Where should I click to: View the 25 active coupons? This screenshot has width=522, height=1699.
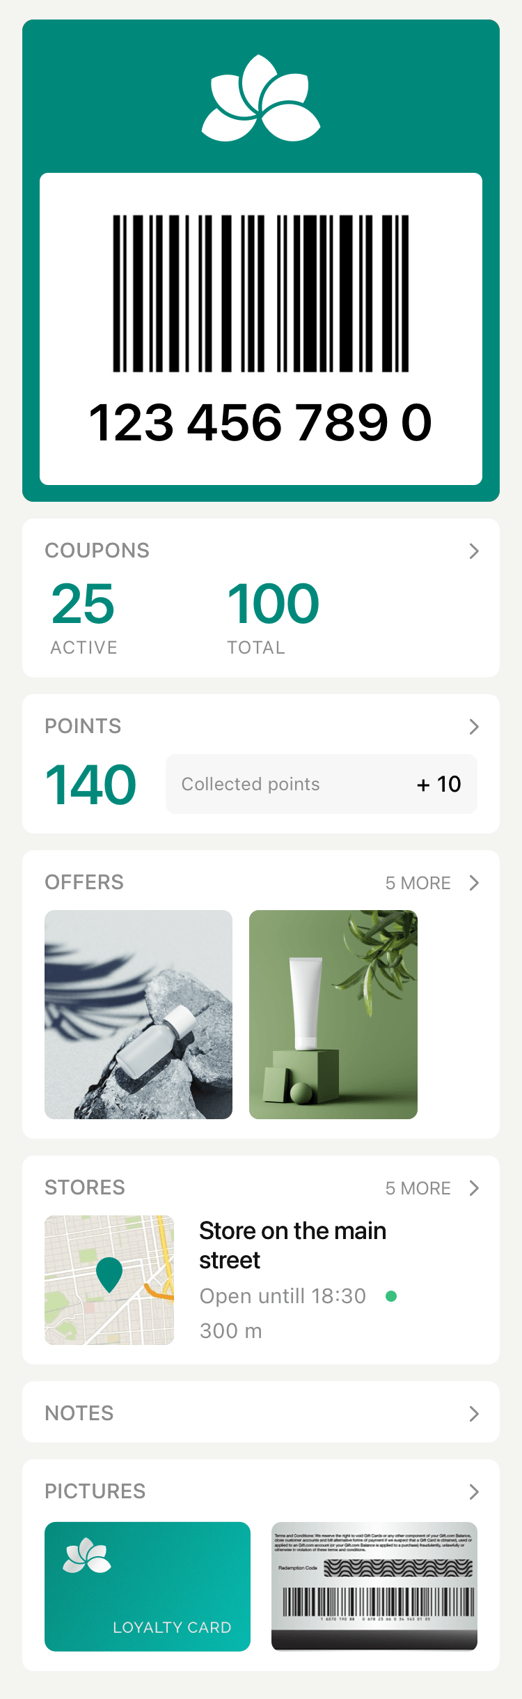click(x=84, y=617)
